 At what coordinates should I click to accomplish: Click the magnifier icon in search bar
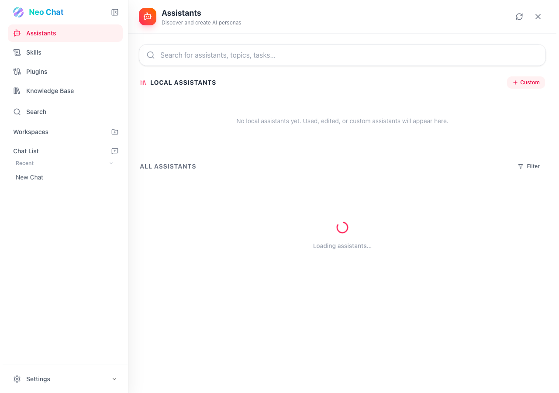coord(151,55)
